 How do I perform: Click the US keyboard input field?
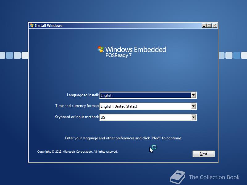145,117
